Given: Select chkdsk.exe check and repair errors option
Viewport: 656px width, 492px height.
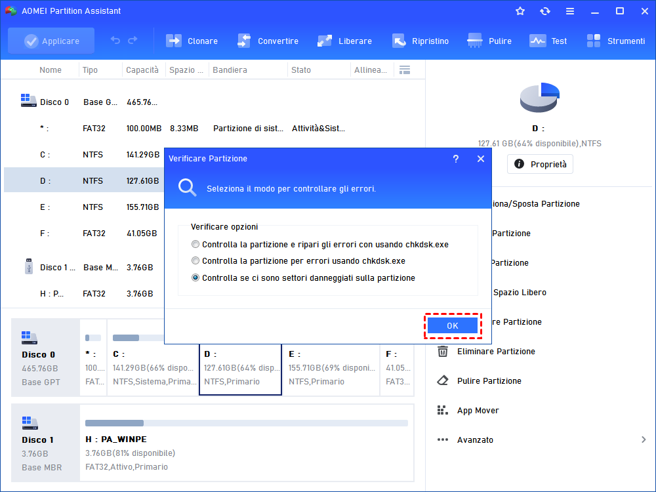Looking at the screenshot, I should [195, 244].
